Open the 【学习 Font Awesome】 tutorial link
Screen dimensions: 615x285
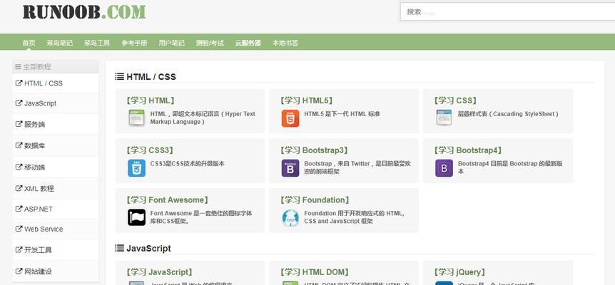[x=168, y=200]
